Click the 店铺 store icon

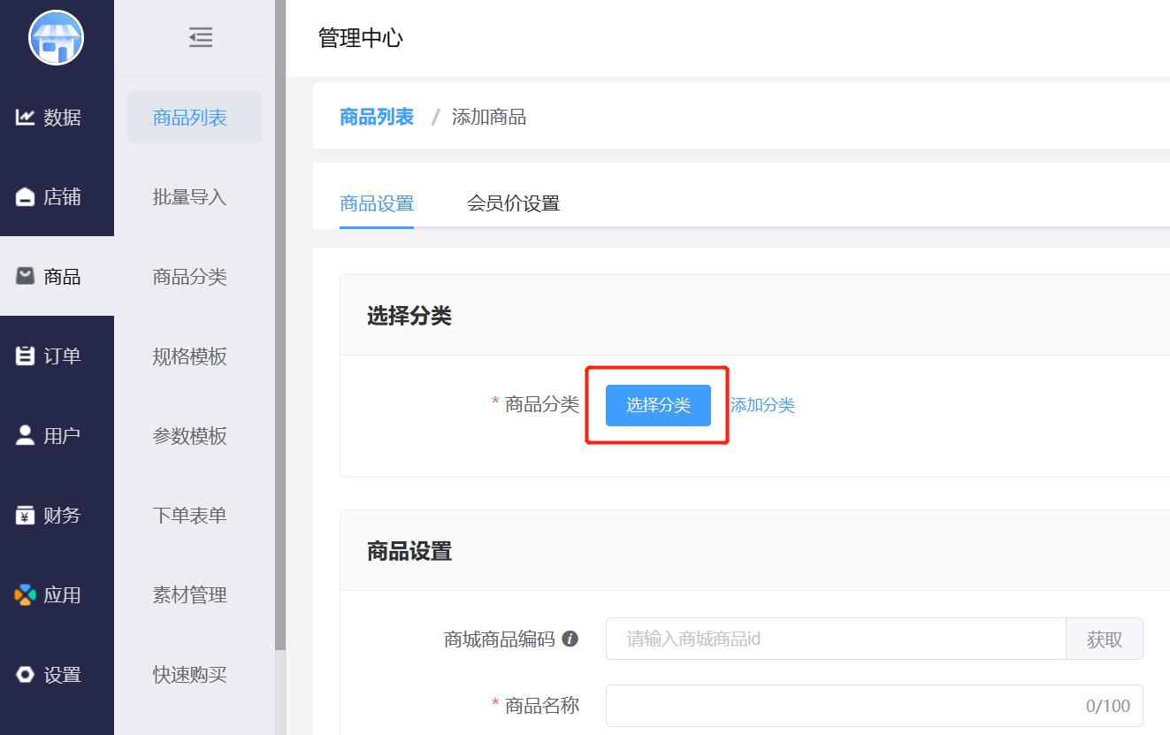coord(25,196)
